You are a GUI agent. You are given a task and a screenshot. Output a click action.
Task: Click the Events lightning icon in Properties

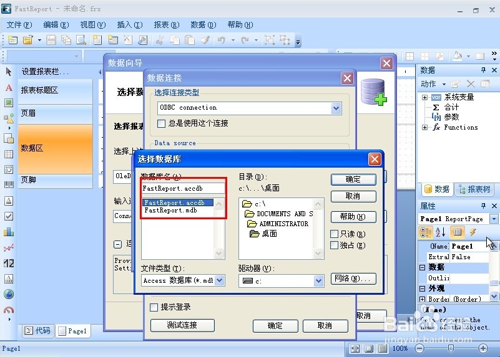tap(473, 232)
